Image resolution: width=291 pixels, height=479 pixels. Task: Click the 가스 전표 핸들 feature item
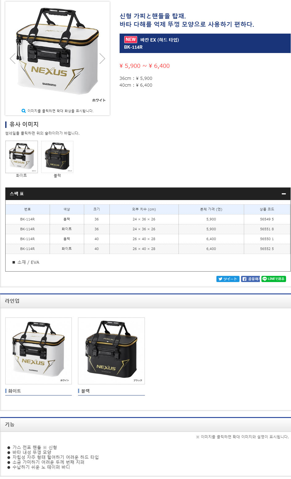(32, 447)
